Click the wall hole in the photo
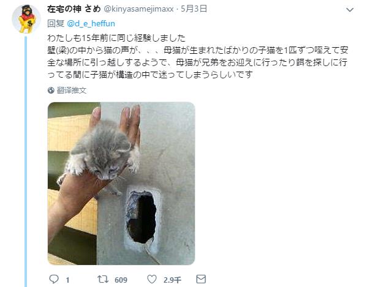The width and height of the screenshot is (378, 287). tap(142, 216)
